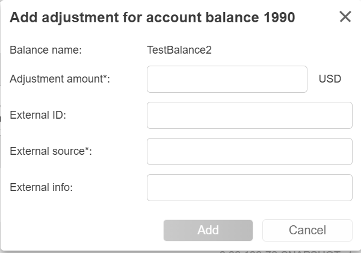Click the 'Adjustment amount*:' label
The image size is (361, 253).
coord(60,79)
